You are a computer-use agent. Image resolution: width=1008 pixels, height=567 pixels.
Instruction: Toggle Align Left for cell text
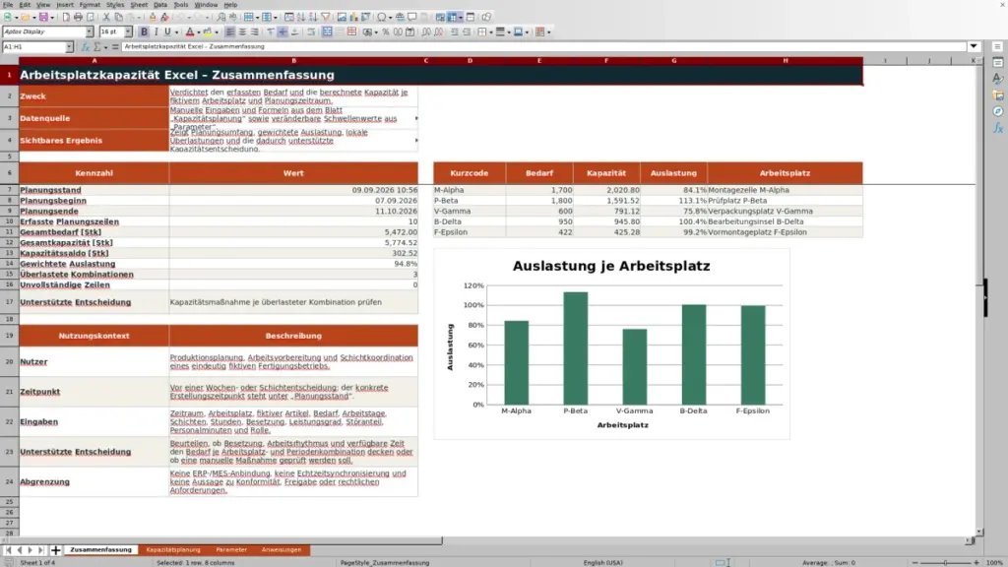click(x=230, y=32)
